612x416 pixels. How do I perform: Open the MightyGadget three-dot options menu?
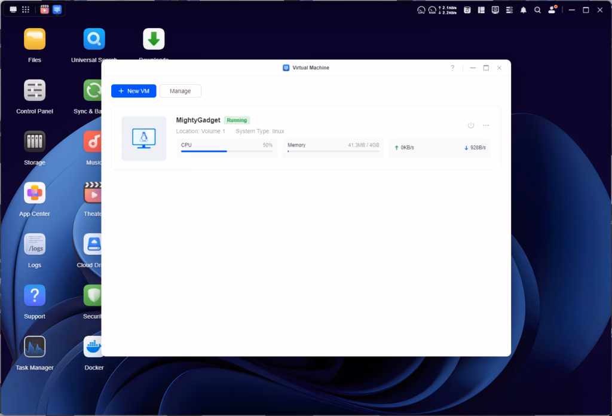click(x=486, y=126)
